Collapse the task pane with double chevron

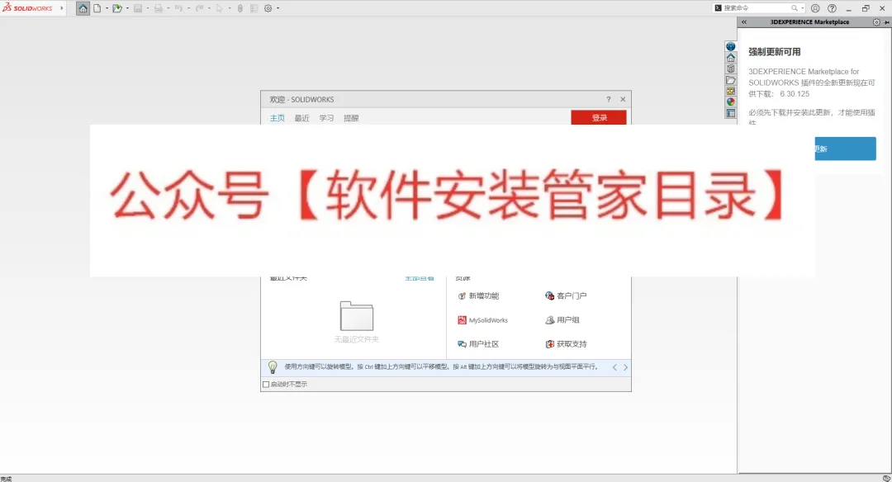[x=744, y=22]
